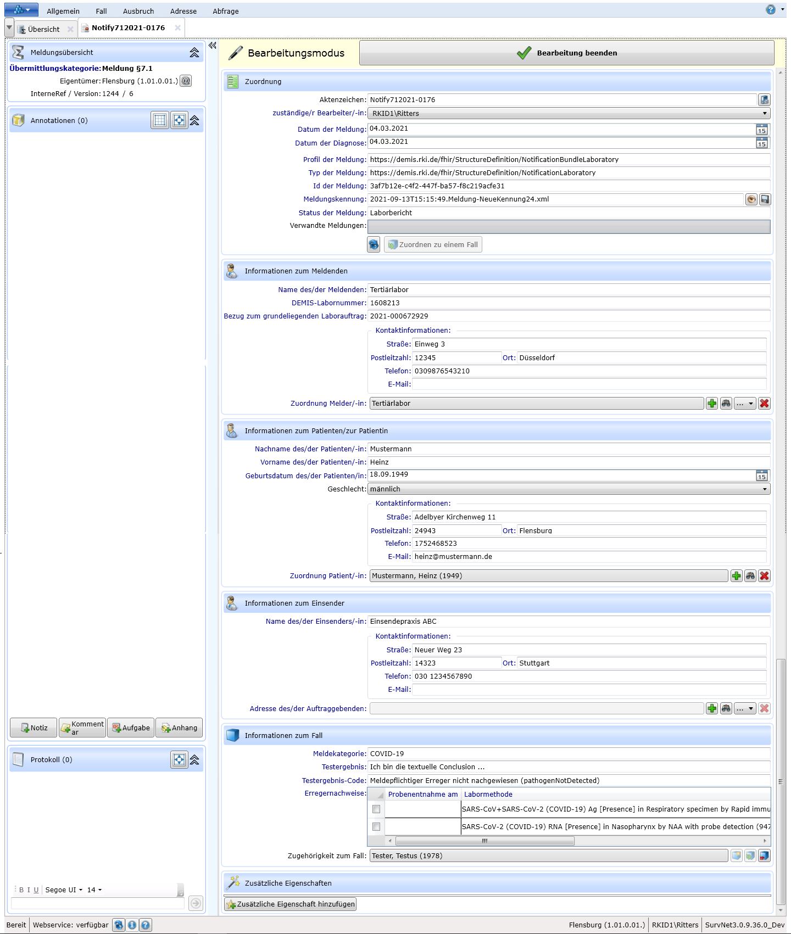791x934 pixels.
Task: Switch to the Übersicht tab
Action: 43,29
